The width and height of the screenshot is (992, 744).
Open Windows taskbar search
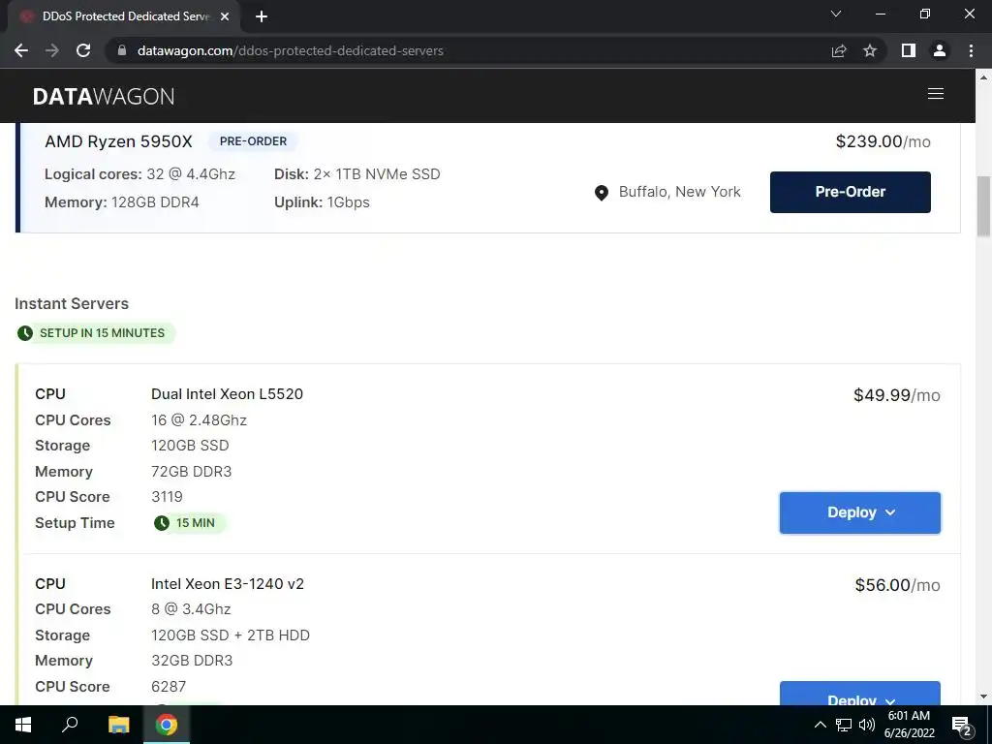[x=70, y=725]
